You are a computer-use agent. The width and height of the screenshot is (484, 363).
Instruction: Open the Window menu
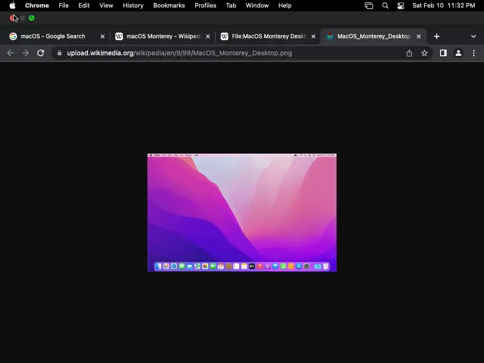click(x=257, y=6)
